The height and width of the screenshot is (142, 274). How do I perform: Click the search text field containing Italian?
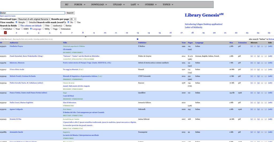coord(32,13)
